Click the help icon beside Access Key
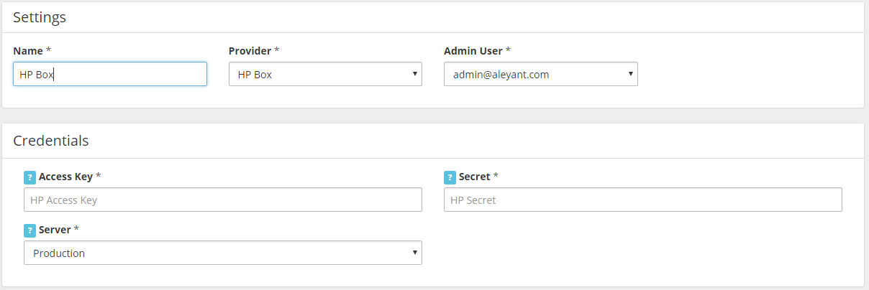869x290 pixels. tap(30, 177)
